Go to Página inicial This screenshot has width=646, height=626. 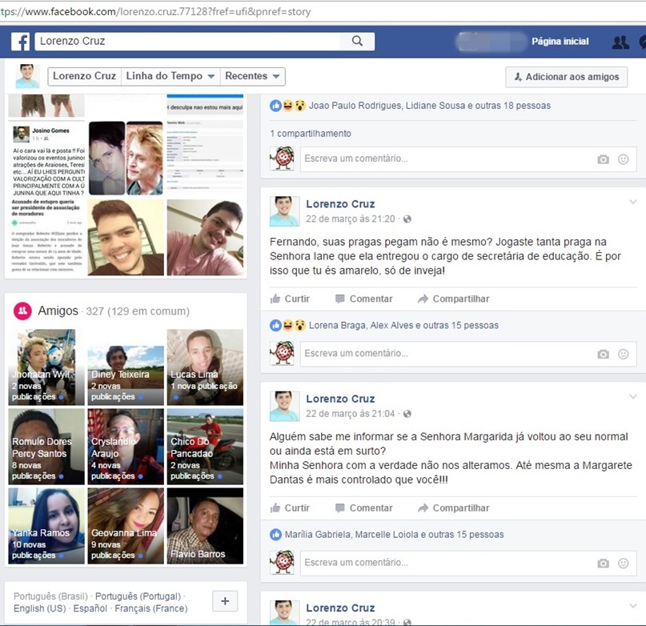[560, 42]
